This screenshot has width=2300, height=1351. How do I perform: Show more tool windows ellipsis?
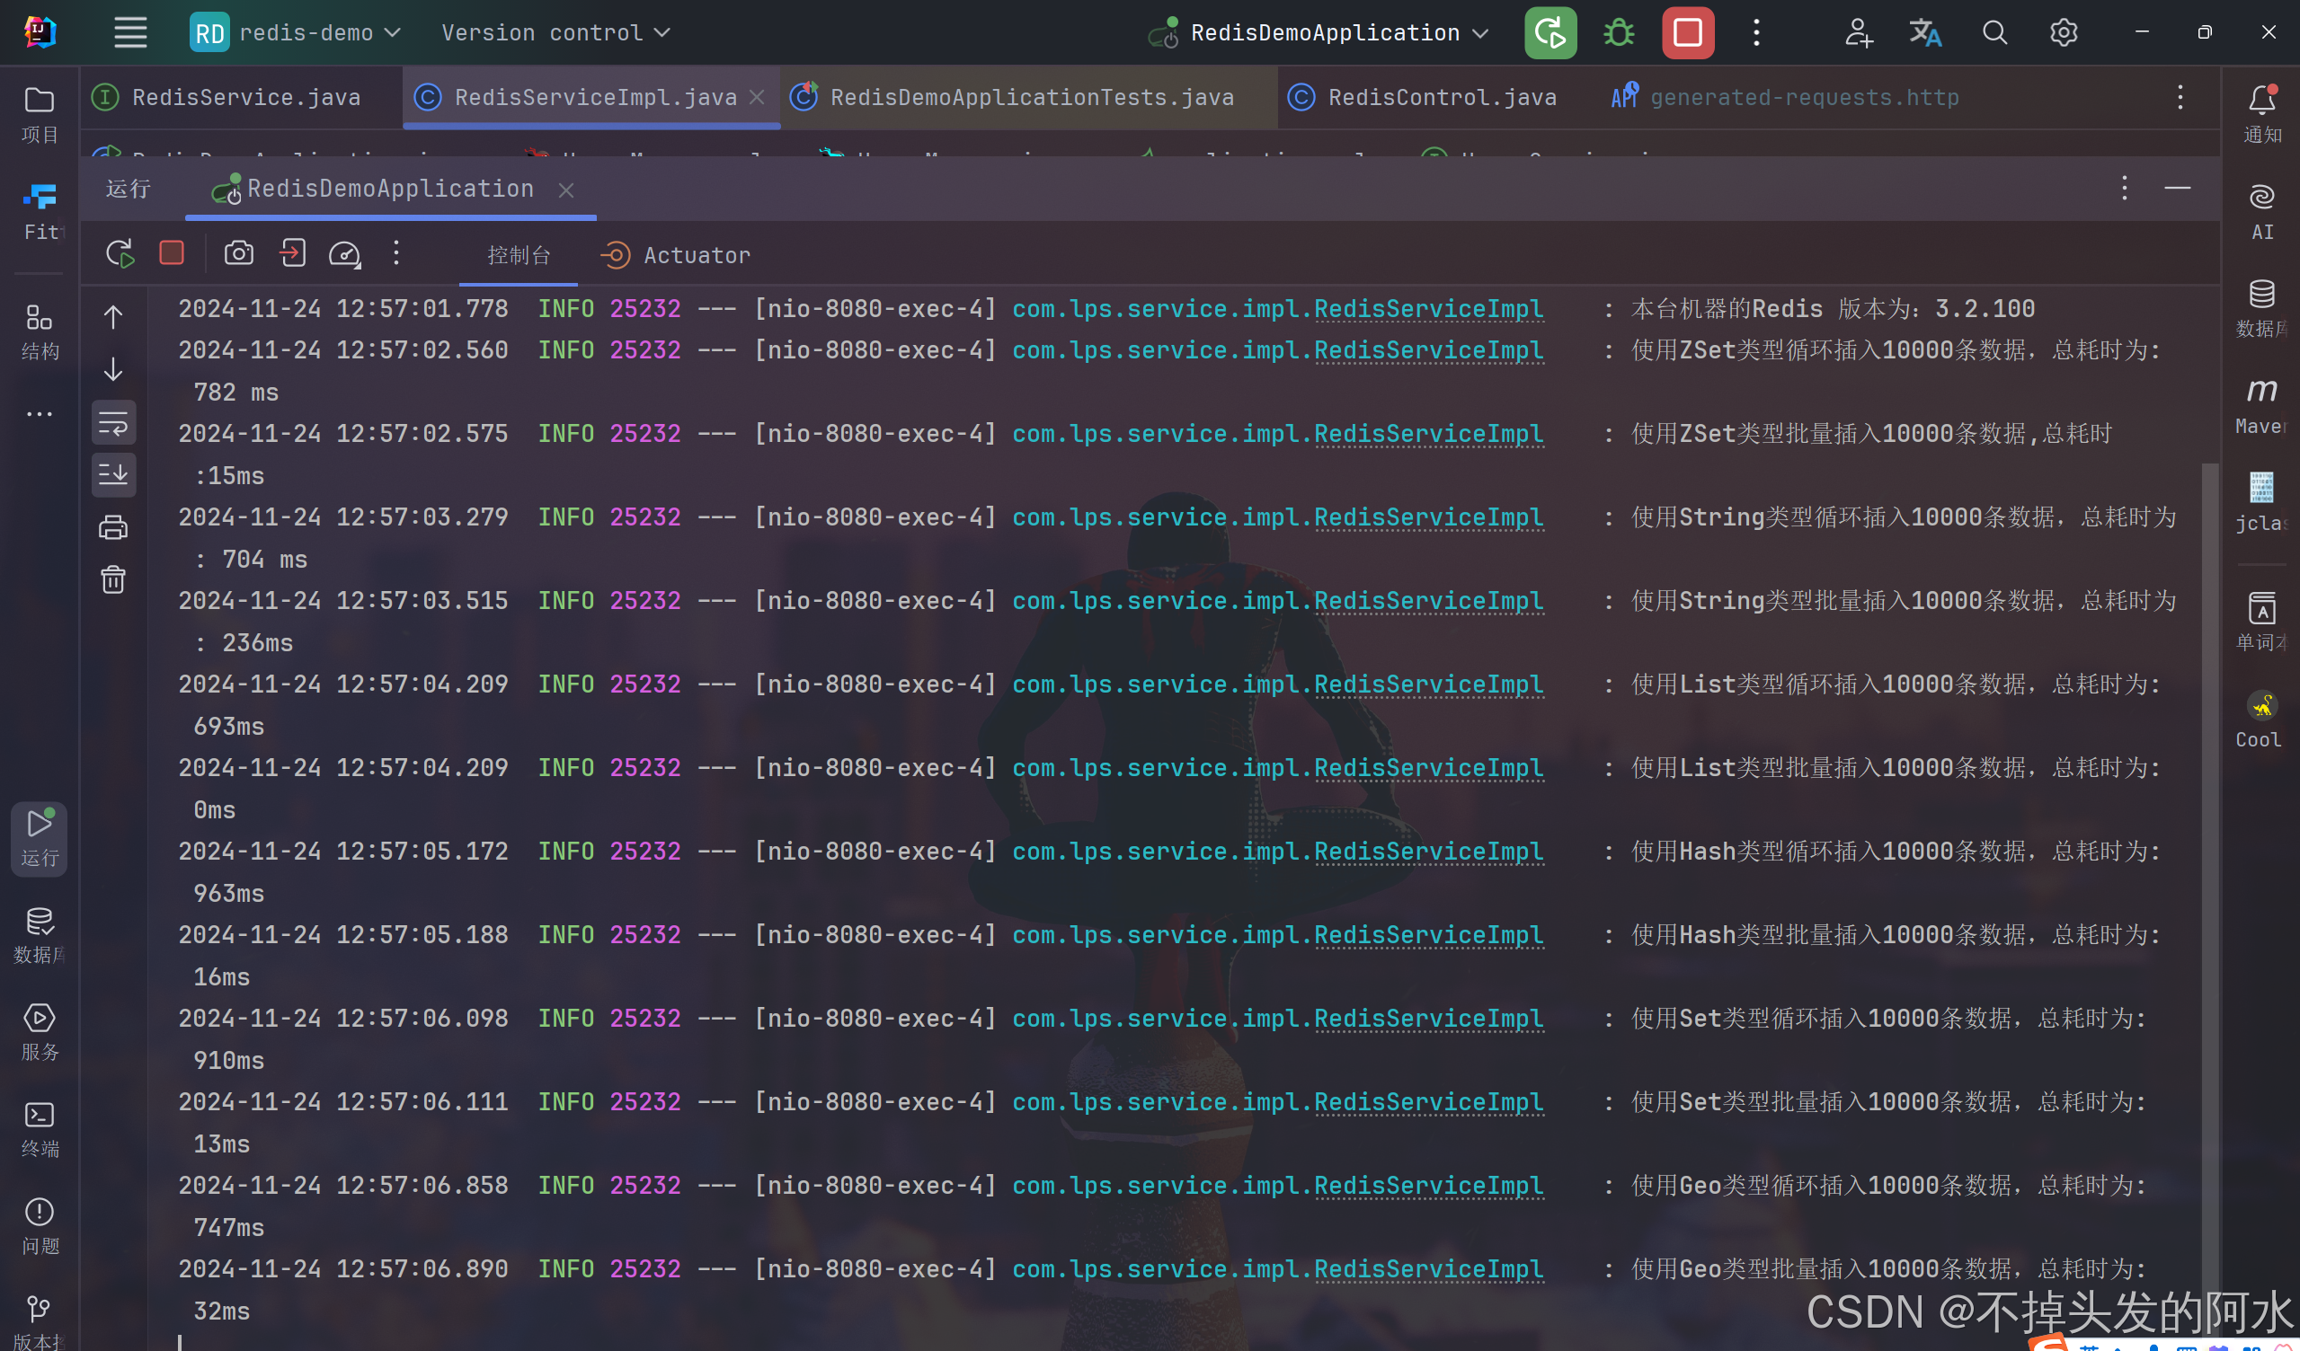40,414
